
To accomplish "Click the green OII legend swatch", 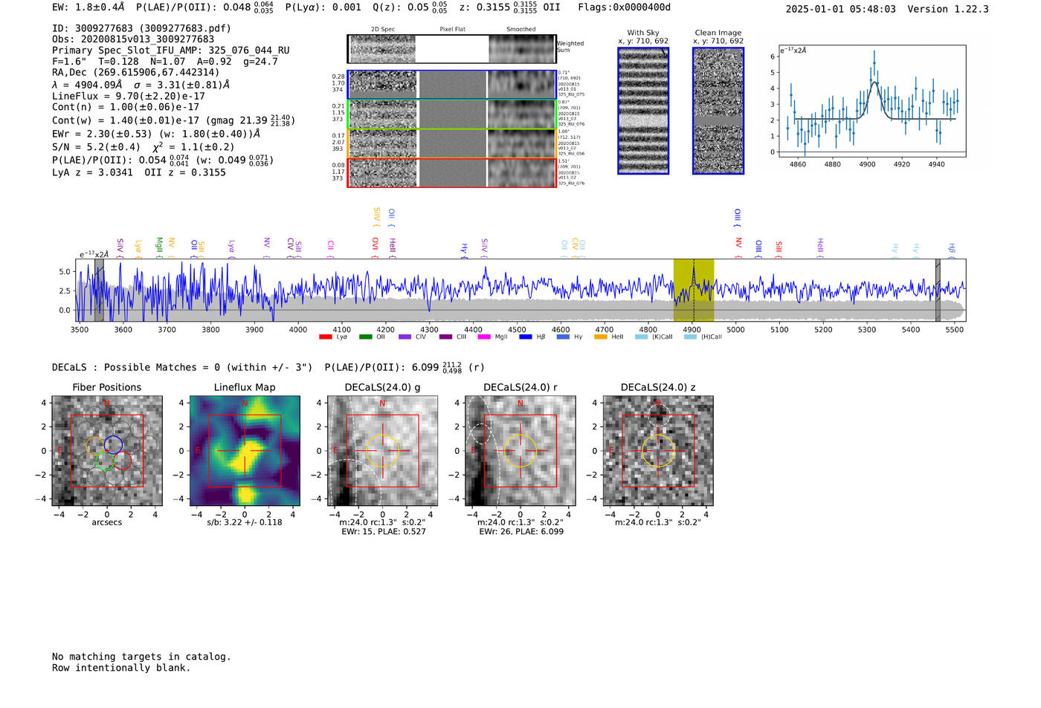I will click(x=365, y=337).
